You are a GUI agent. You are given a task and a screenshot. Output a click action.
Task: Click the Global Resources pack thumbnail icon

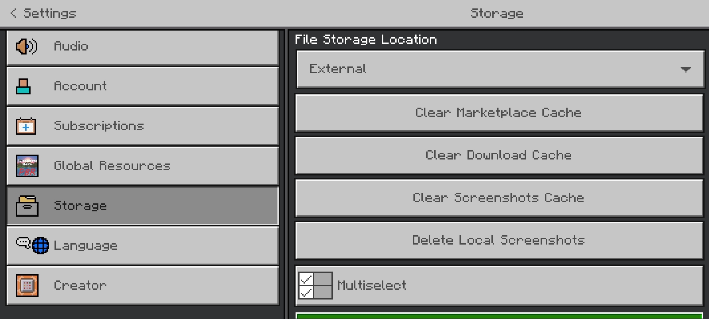point(27,166)
